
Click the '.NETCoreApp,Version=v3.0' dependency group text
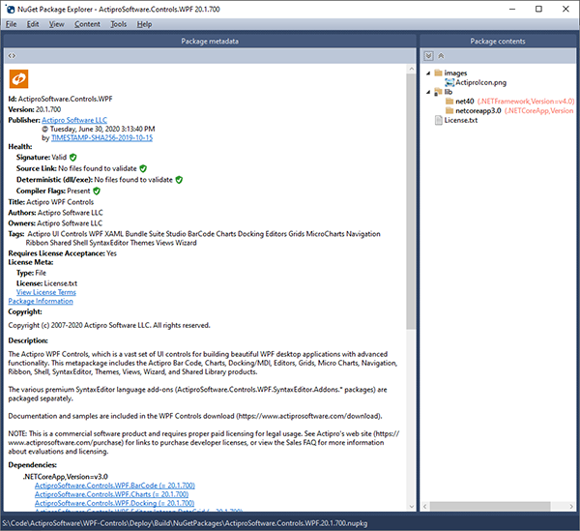pyautogui.click(x=66, y=477)
